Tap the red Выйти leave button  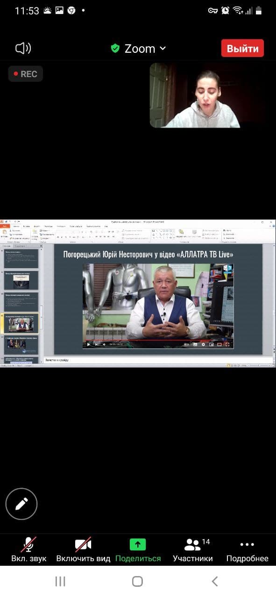(242, 49)
